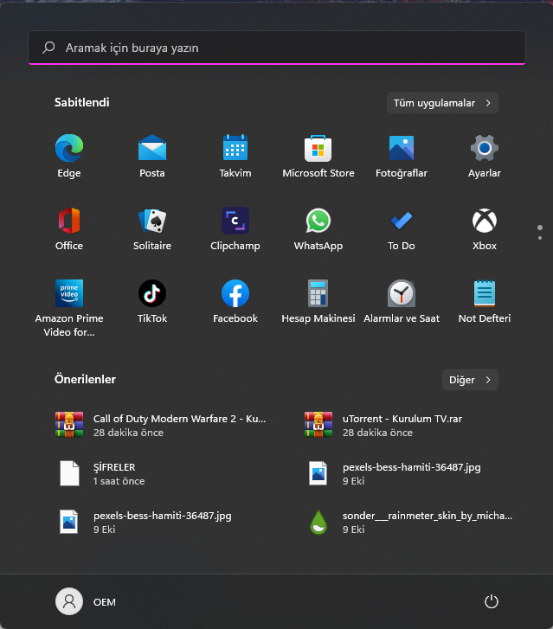This screenshot has height=629, width=553.
Task: Go to the next pinned apps page dot
Action: coord(540,238)
